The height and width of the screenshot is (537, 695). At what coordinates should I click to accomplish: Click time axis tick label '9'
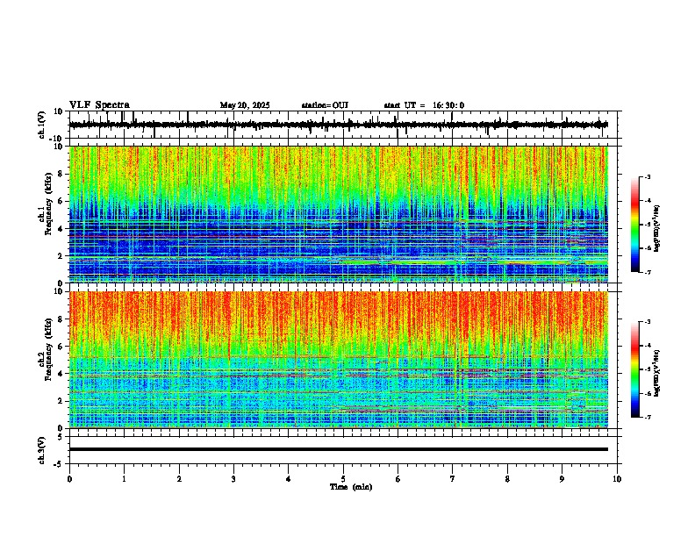click(x=562, y=479)
